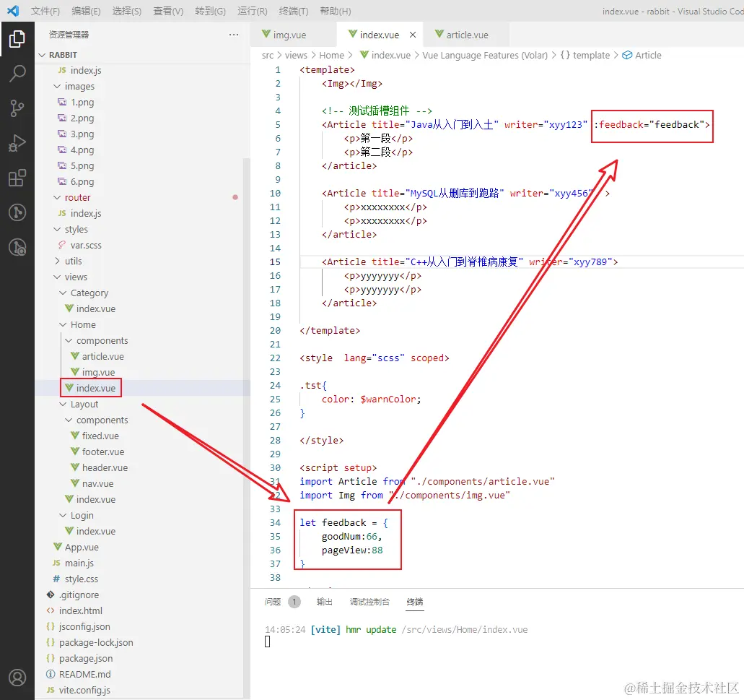The width and height of the screenshot is (744, 700).
Task: Click the src breadcrumb segment
Action: 268,55
